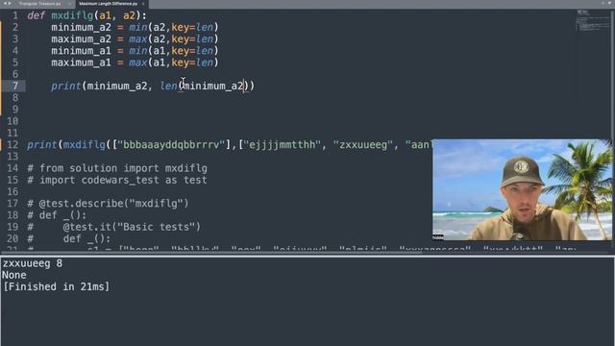Click line number 12 in the gutter
The width and height of the screenshot is (615, 346).
click(12, 145)
